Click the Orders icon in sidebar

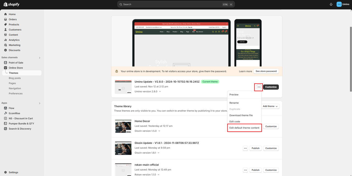point(5,19)
